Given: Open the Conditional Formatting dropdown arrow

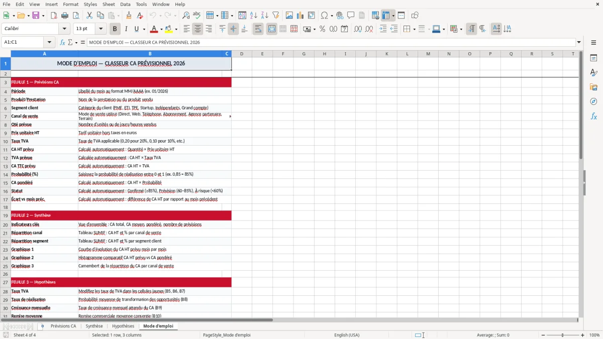Looking at the screenshot, I should point(461,29).
